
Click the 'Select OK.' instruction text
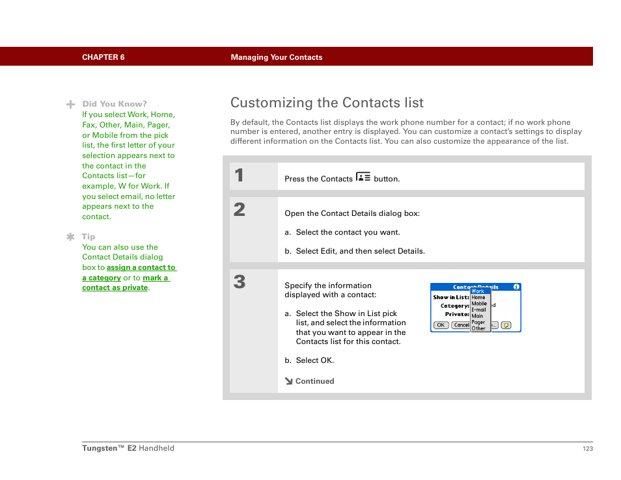point(315,360)
